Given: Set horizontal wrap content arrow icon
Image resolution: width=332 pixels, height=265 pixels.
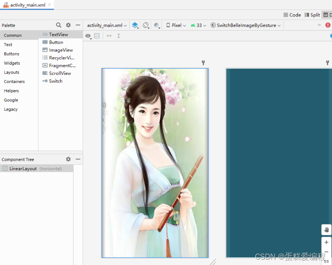Looking at the screenshot, I should 109,36.
